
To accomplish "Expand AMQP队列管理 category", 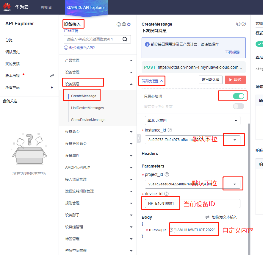I will click(x=131, y=168).
